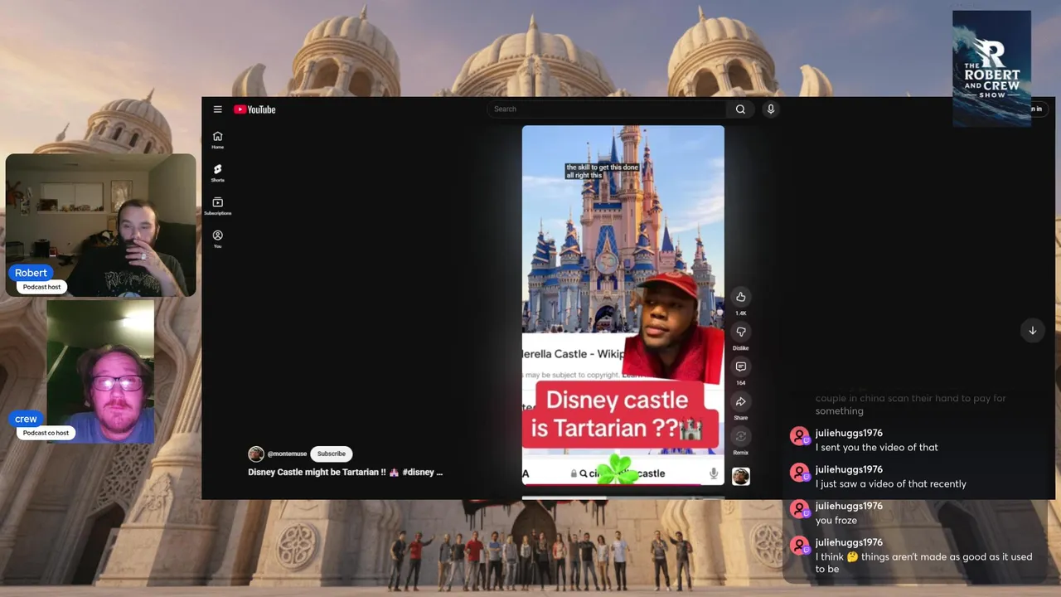
Task: Like the Short with thumbs up
Action: 740,297
